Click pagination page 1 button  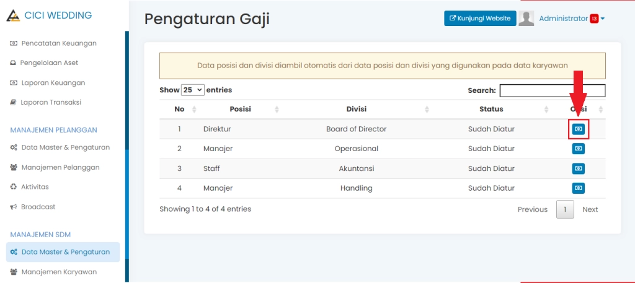coord(565,209)
